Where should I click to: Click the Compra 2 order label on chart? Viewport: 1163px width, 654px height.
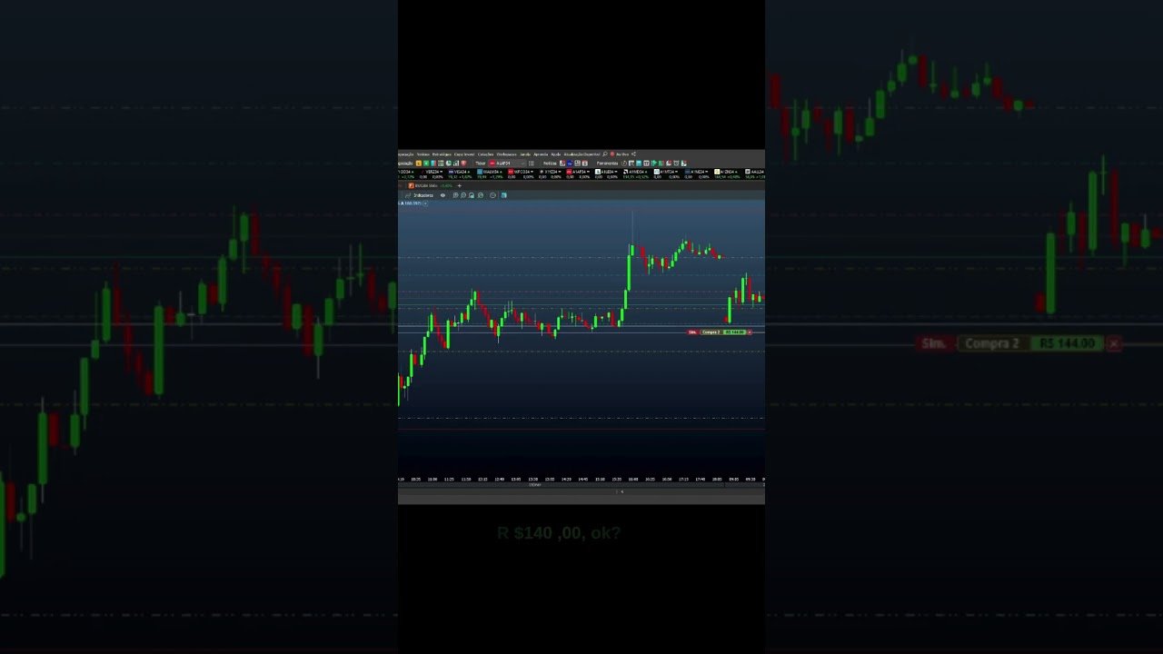pos(710,332)
